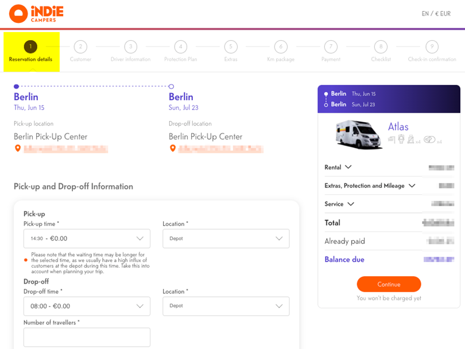Image resolution: width=465 pixels, height=349 pixels.
Task: Expand the Service price section
Action: pos(339,204)
